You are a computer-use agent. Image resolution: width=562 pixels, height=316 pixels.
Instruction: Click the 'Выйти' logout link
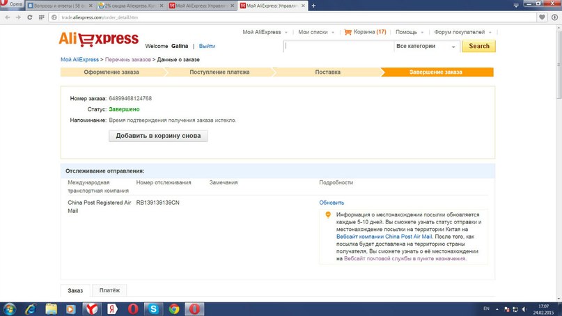pyautogui.click(x=207, y=46)
